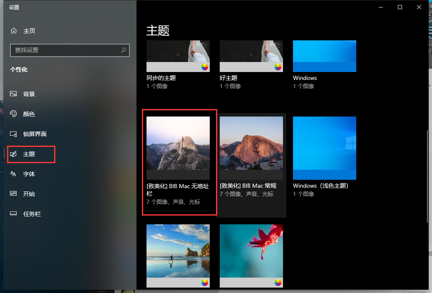Click the Windows（浅色主题）label

pyautogui.click(x=321, y=186)
